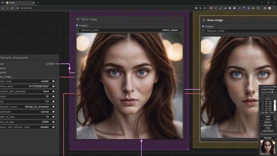The width and height of the screenshot is (277, 156).
Task: Click the right Save Image node collapse dot
Action: click(x=204, y=20)
